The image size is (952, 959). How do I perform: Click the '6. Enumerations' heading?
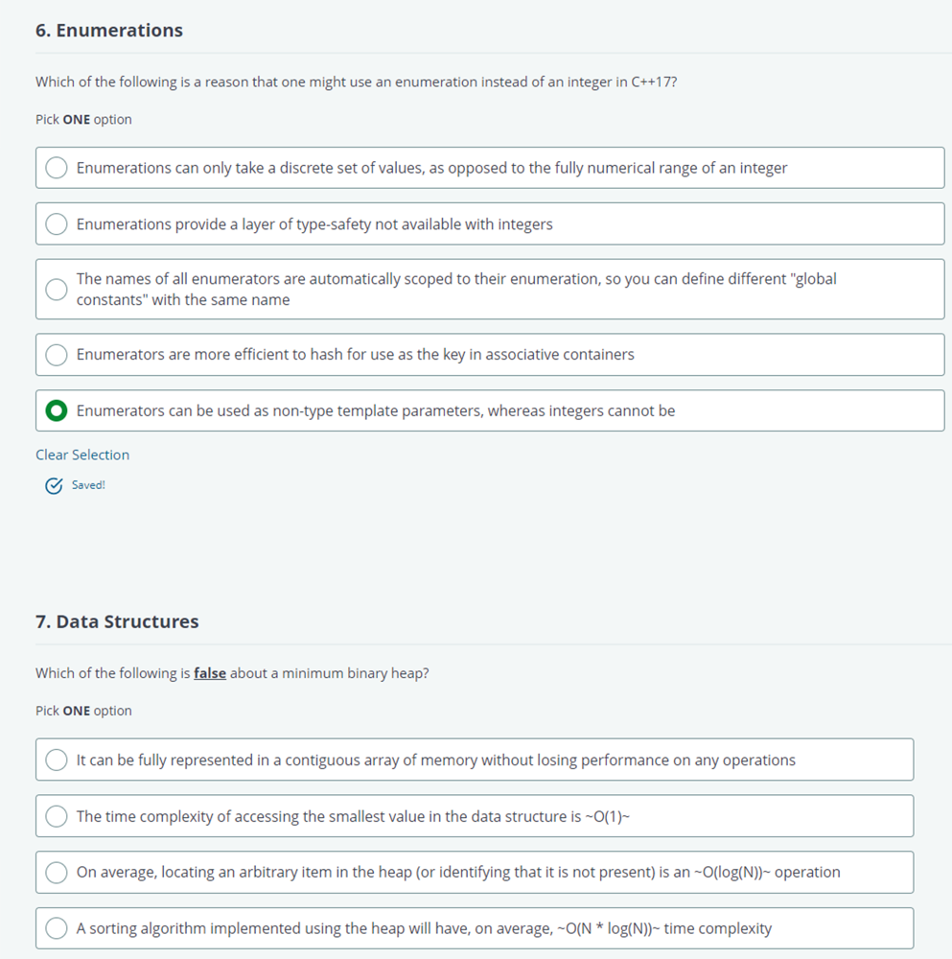coord(109,31)
